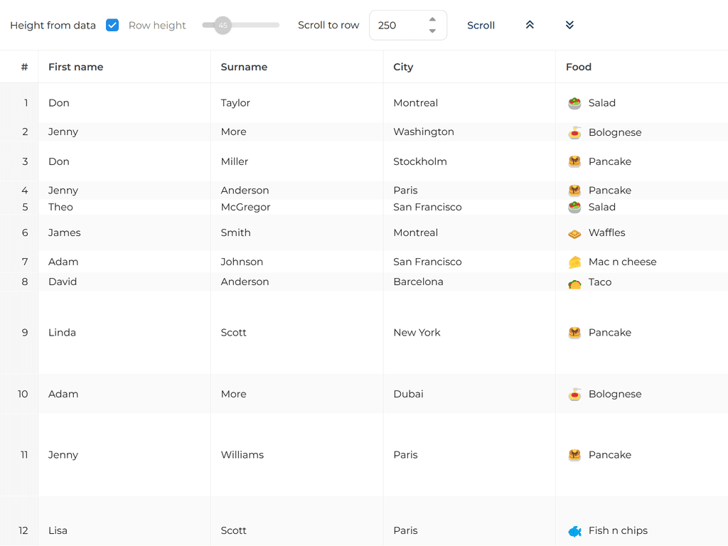This screenshot has height=546, width=728.
Task: Click the salad icon in row 1
Action: click(574, 103)
